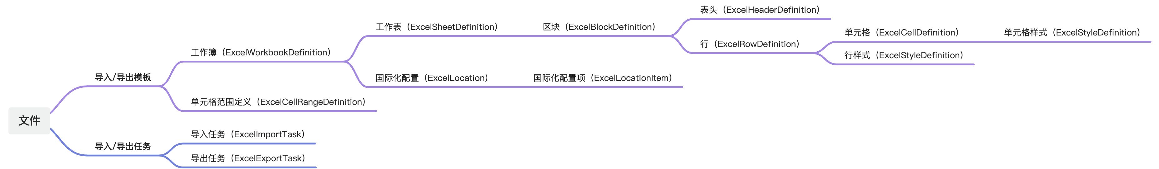This screenshot has height=169, width=1159.
Task: Click the 单元格样式 ExcelStyleDefinition node
Action: coord(1072,33)
